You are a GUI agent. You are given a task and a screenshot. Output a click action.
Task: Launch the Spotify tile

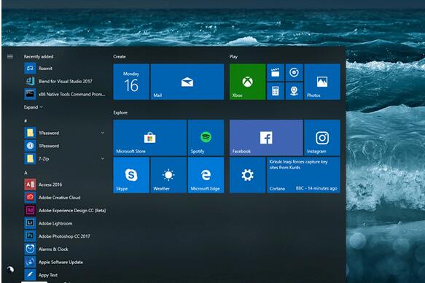(206, 138)
